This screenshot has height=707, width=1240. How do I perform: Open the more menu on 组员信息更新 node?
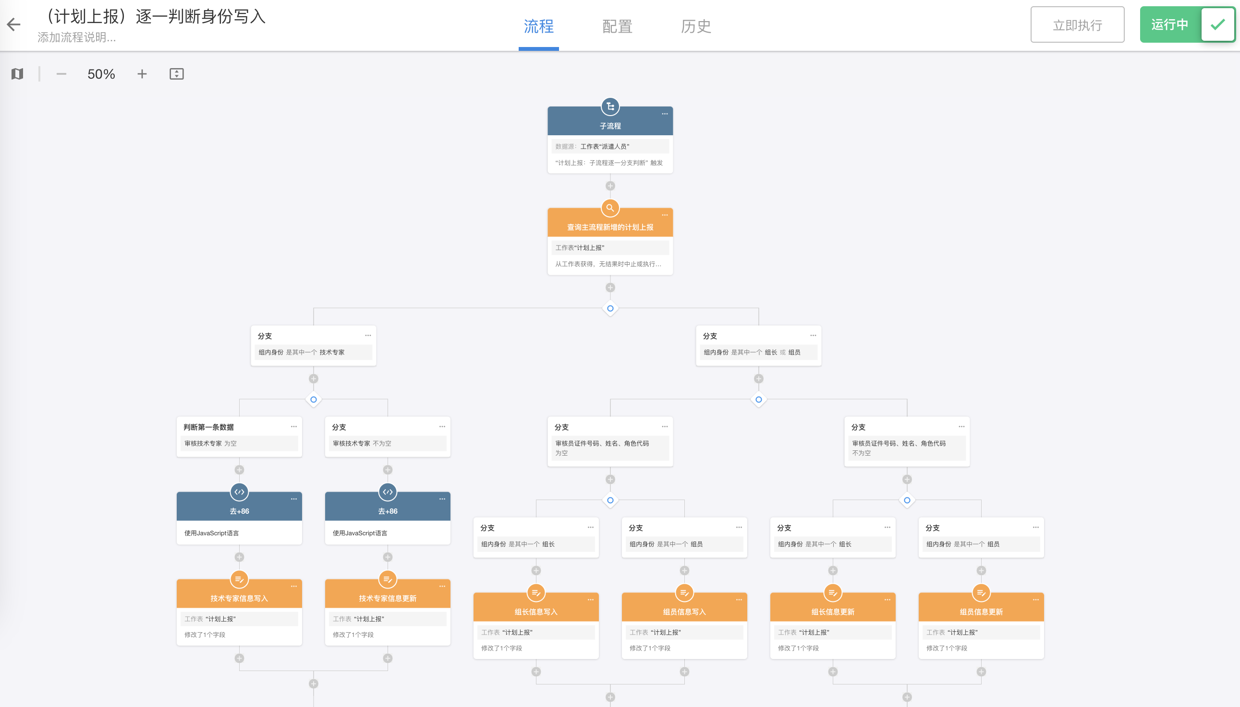(x=1035, y=600)
